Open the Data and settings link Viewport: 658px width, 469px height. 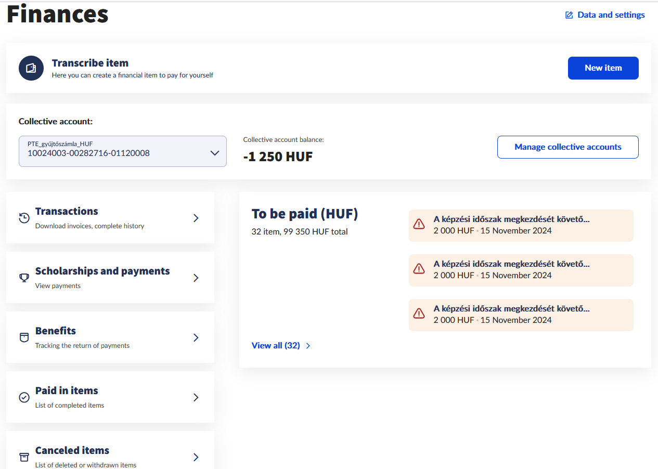click(x=611, y=15)
